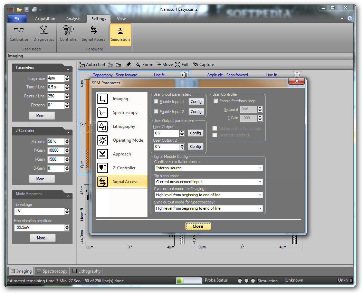Collapse the ribbon with the up arrow
The width and height of the screenshot is (363, 294).
342,18
